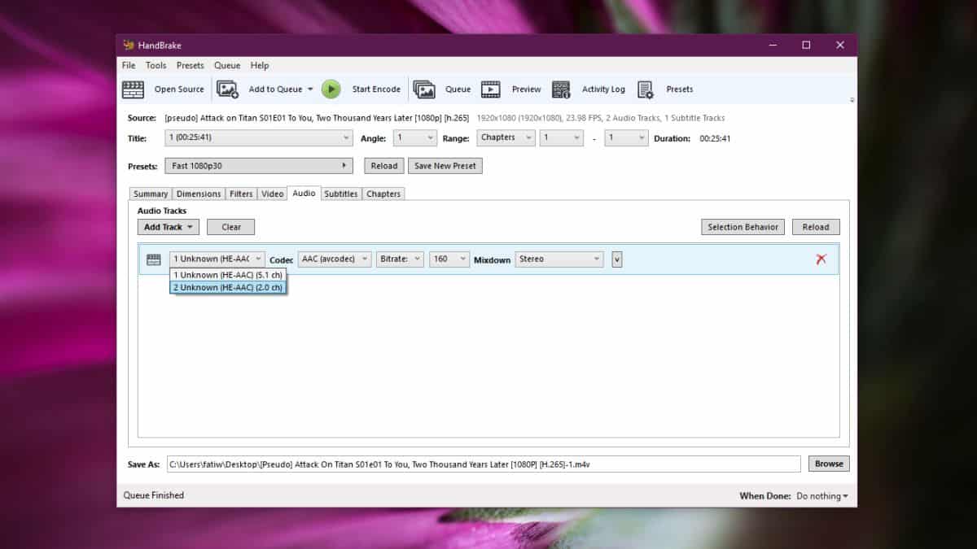Open the Fast 1080p30 presets selector

coord(259,166)
